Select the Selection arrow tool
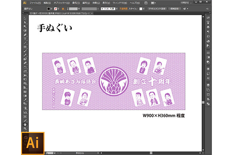233x155 pixels. [x=25, y=18]
